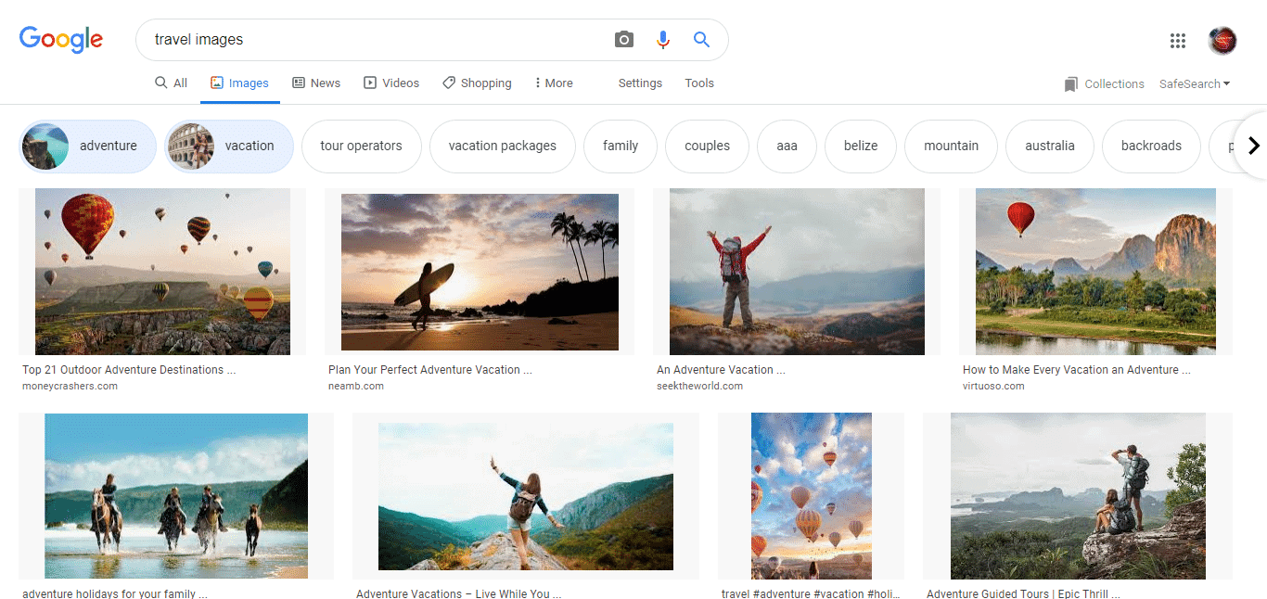Open the hot air balloons Cappadocia image
This screenshot has width=1267, height=599.
[162, 272]
